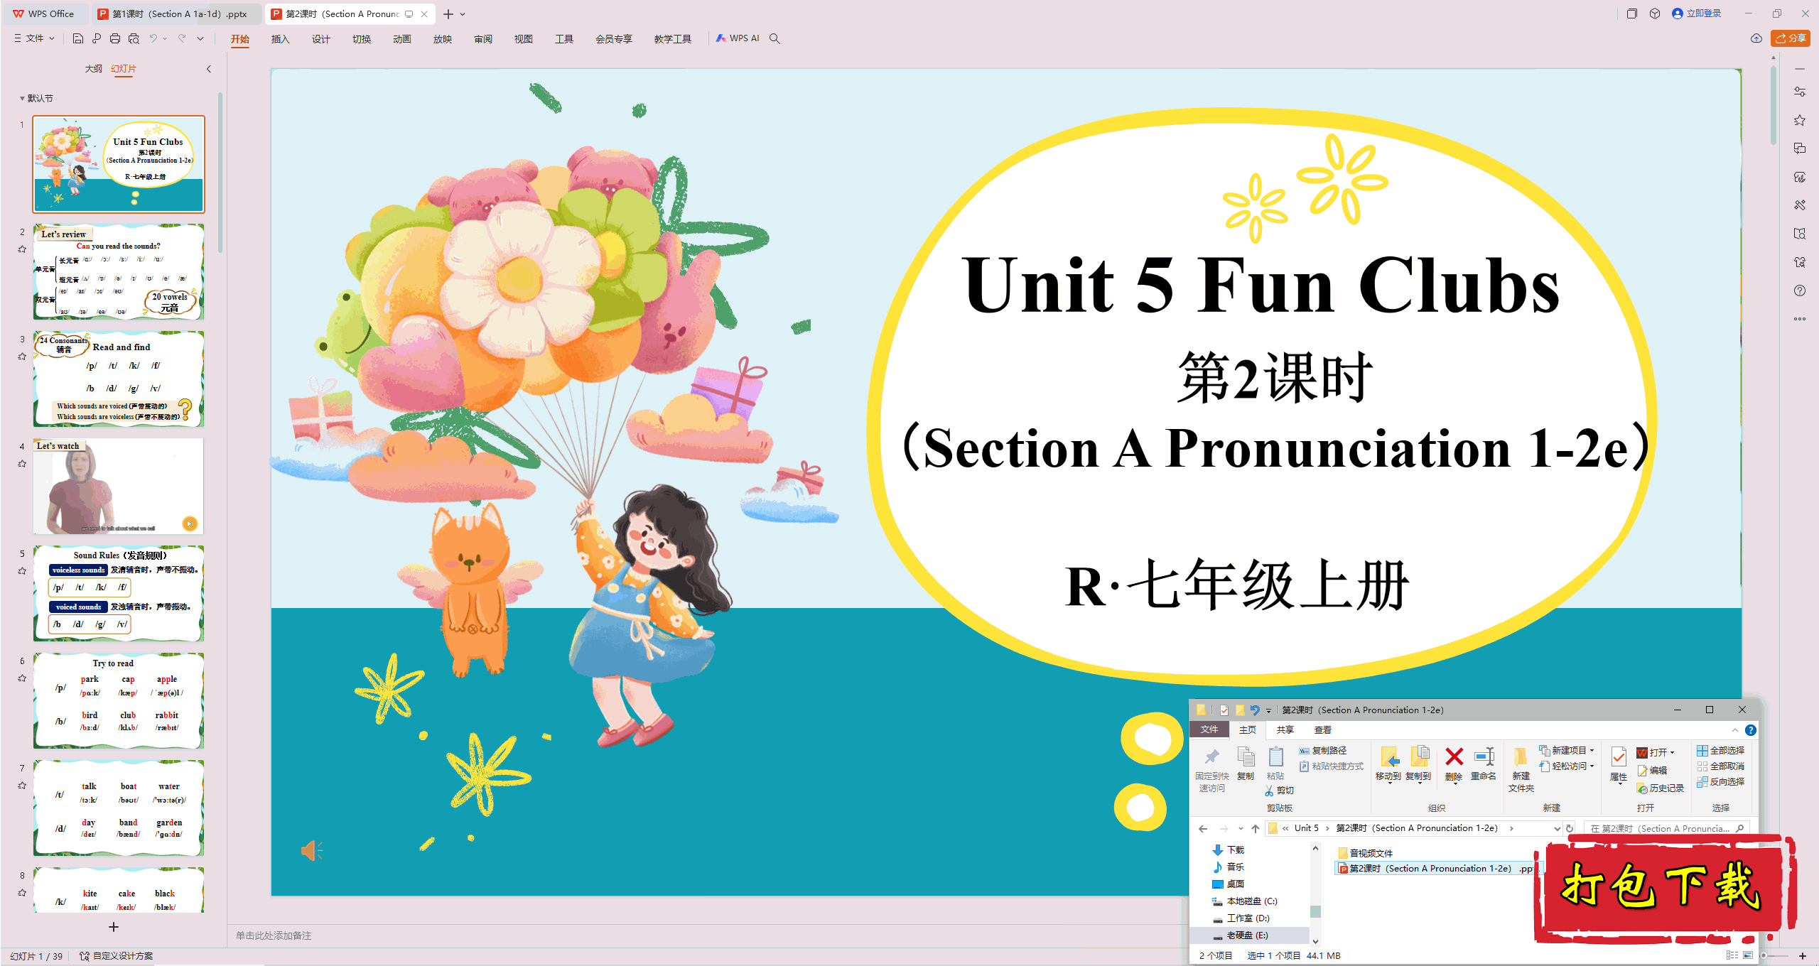
Task: Click Unit 5 in the Explorer breadcrumb
Action: coord(1306,828)
